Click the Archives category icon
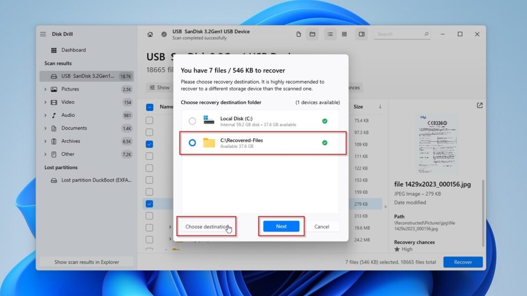Image resolution: width=527 pixels, height=296 pixels. (54, 141)
